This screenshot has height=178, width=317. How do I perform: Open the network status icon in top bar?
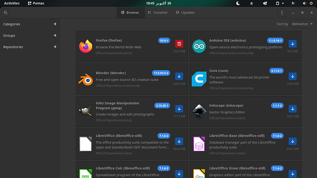265,3
